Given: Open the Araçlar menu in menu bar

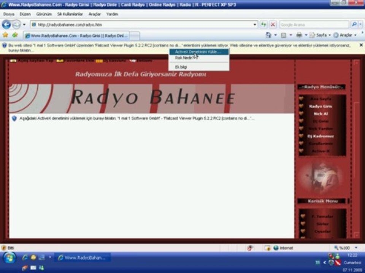Looking at the screenshot, I should [95, 14].
